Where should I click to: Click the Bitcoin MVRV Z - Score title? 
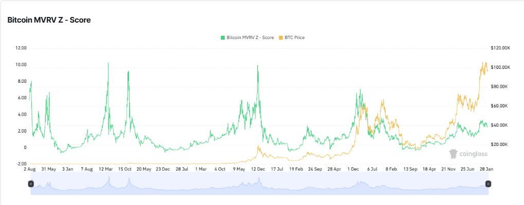[x=49, y=20]
